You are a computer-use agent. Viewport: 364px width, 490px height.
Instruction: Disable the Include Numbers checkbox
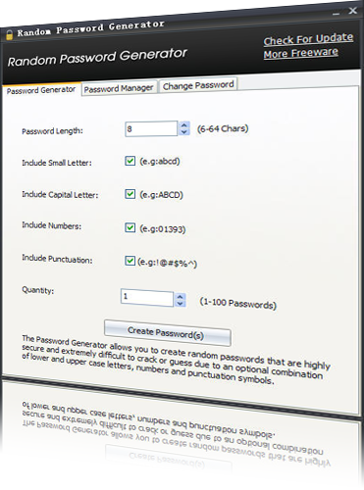[130, 227]
